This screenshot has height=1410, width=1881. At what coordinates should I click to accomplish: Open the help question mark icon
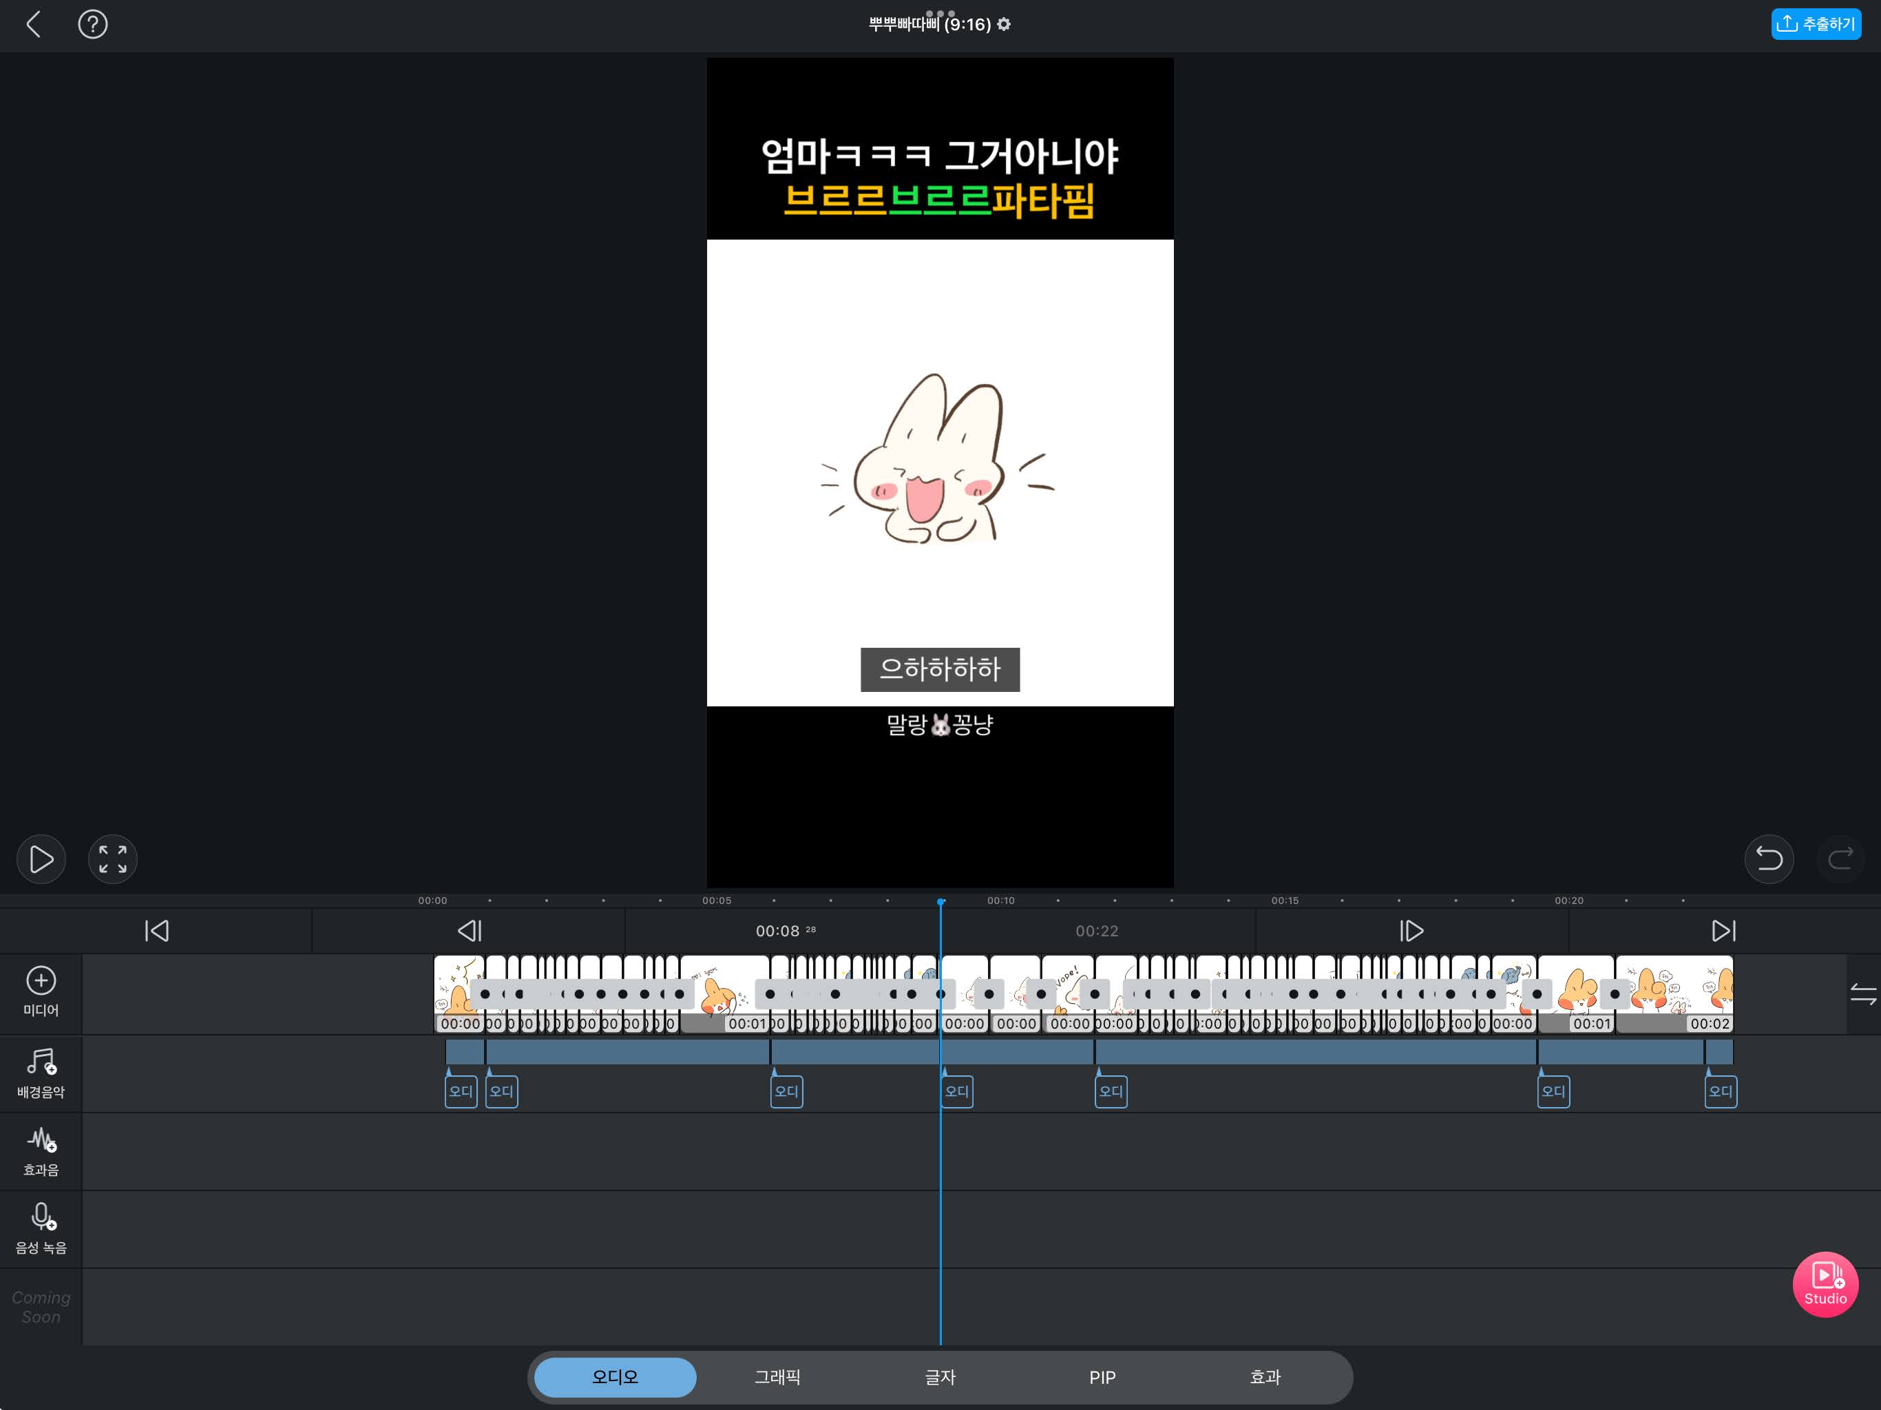(x=93, y=24)
